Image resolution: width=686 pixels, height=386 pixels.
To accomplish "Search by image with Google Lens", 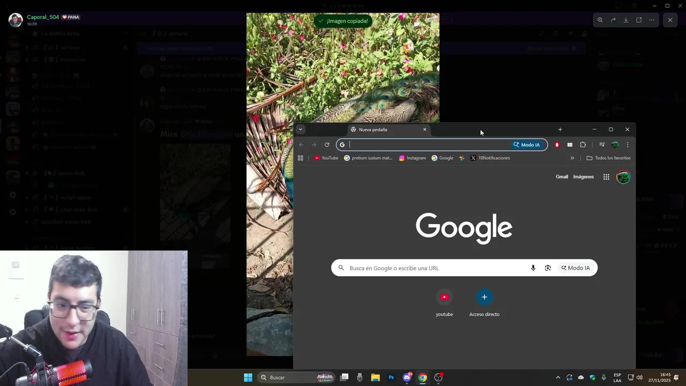I will [548, 268].
